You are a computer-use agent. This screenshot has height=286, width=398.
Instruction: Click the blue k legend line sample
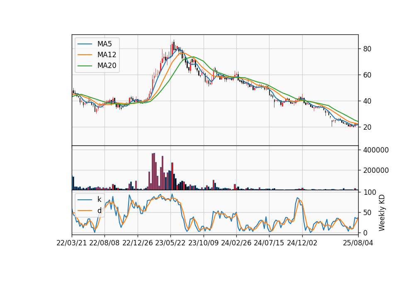click(85, 199)
